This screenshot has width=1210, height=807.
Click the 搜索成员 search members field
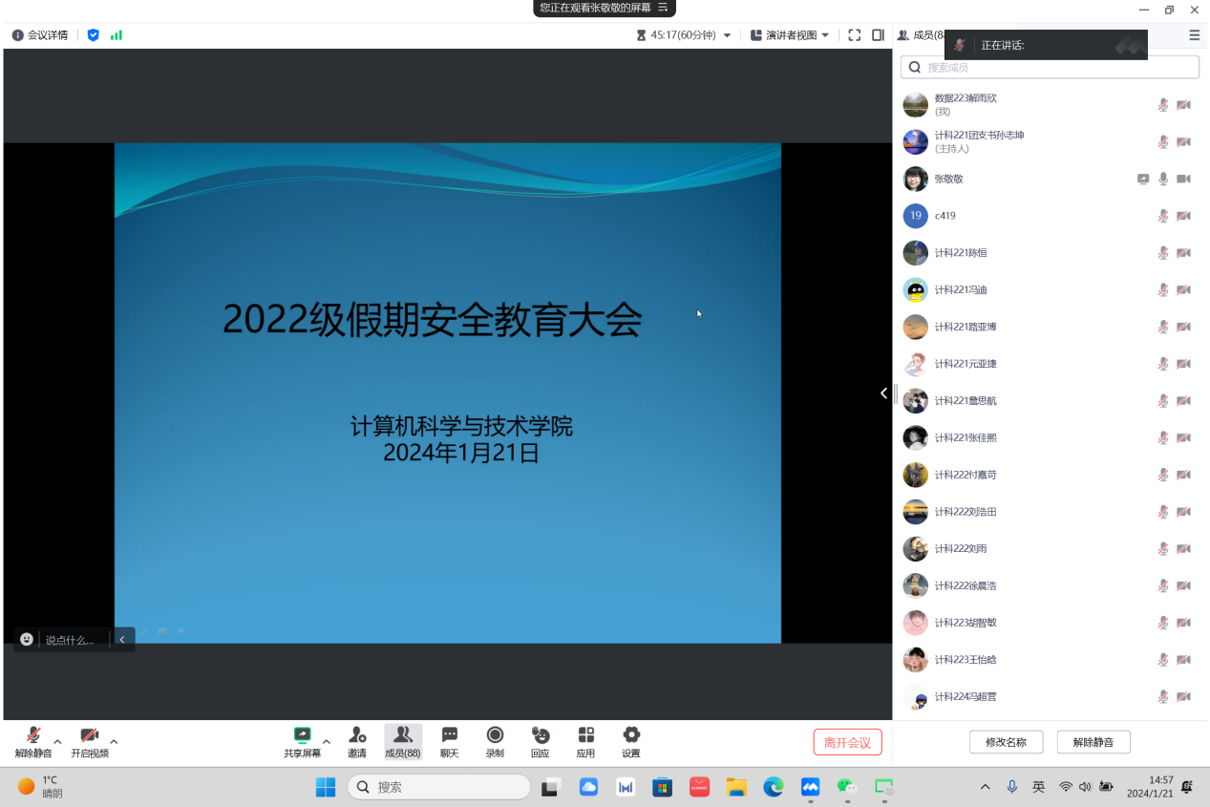tap(1051, 67)
